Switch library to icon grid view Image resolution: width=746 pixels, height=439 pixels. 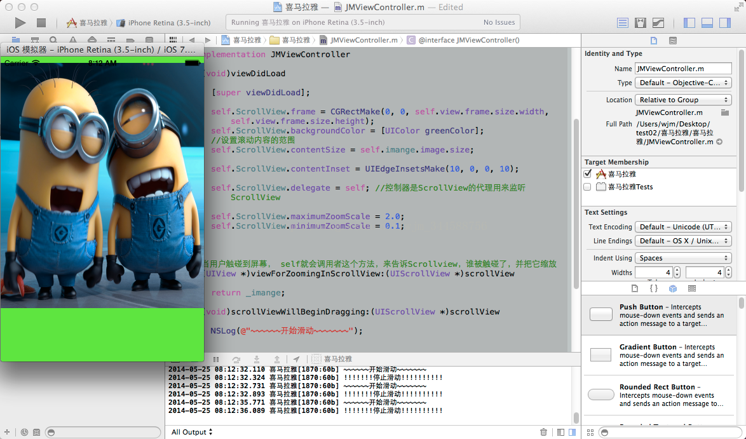click(x=590, y=433)
